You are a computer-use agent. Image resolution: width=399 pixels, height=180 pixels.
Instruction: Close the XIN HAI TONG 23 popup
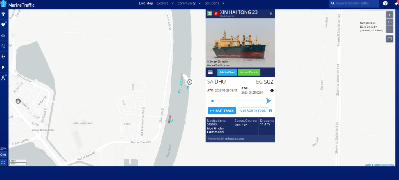tap(271, 14)
